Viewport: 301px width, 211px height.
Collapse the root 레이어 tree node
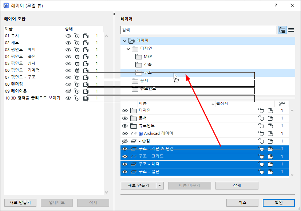124,41
